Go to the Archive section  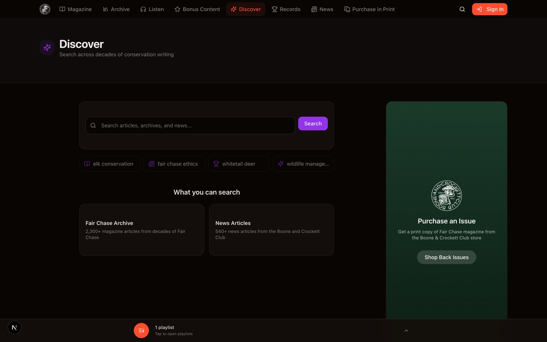coord(116,9)
